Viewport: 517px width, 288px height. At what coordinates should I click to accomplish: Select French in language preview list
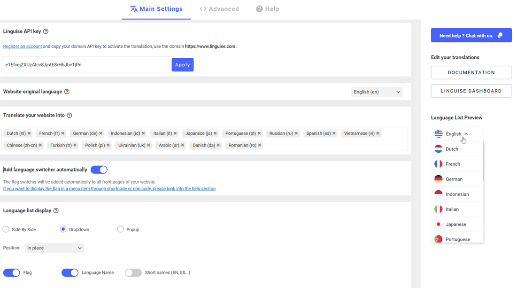click(457, 164)
